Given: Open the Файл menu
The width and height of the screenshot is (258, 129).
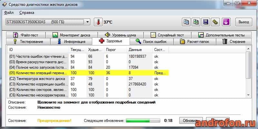Looking at the screenshot, I should pyautogui.click(x=9, y=13).
